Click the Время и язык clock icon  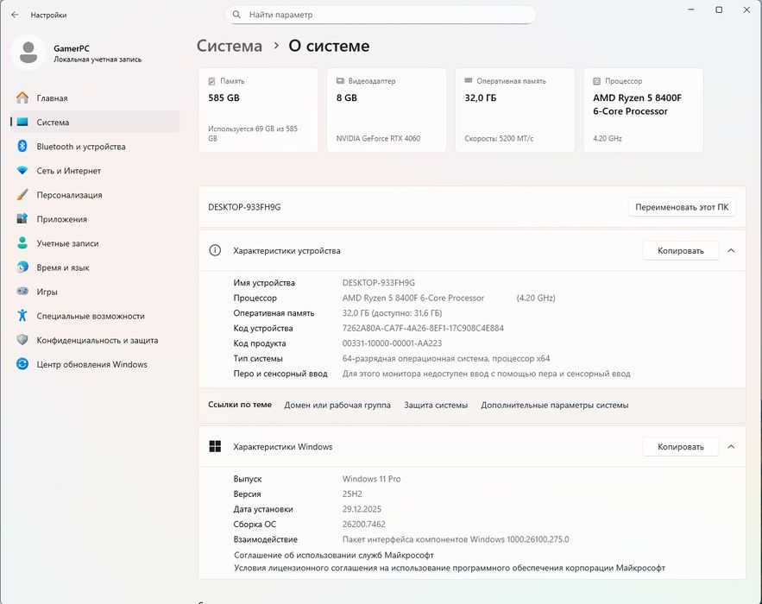pos(22,267)
